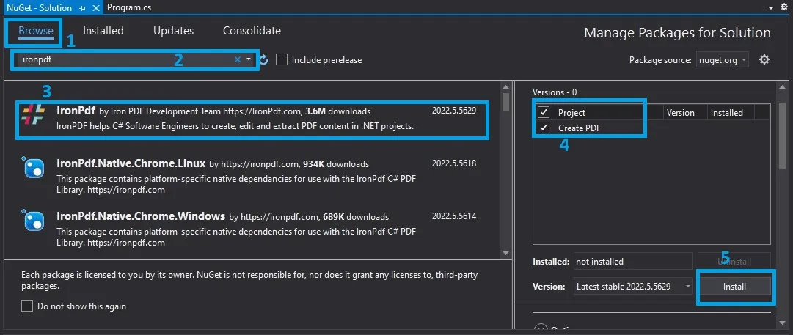Click version 2022.5.5629 of IronPdf
Image resolution: width=793 pixels, height=335 pixels.
[x=453, y=111]
